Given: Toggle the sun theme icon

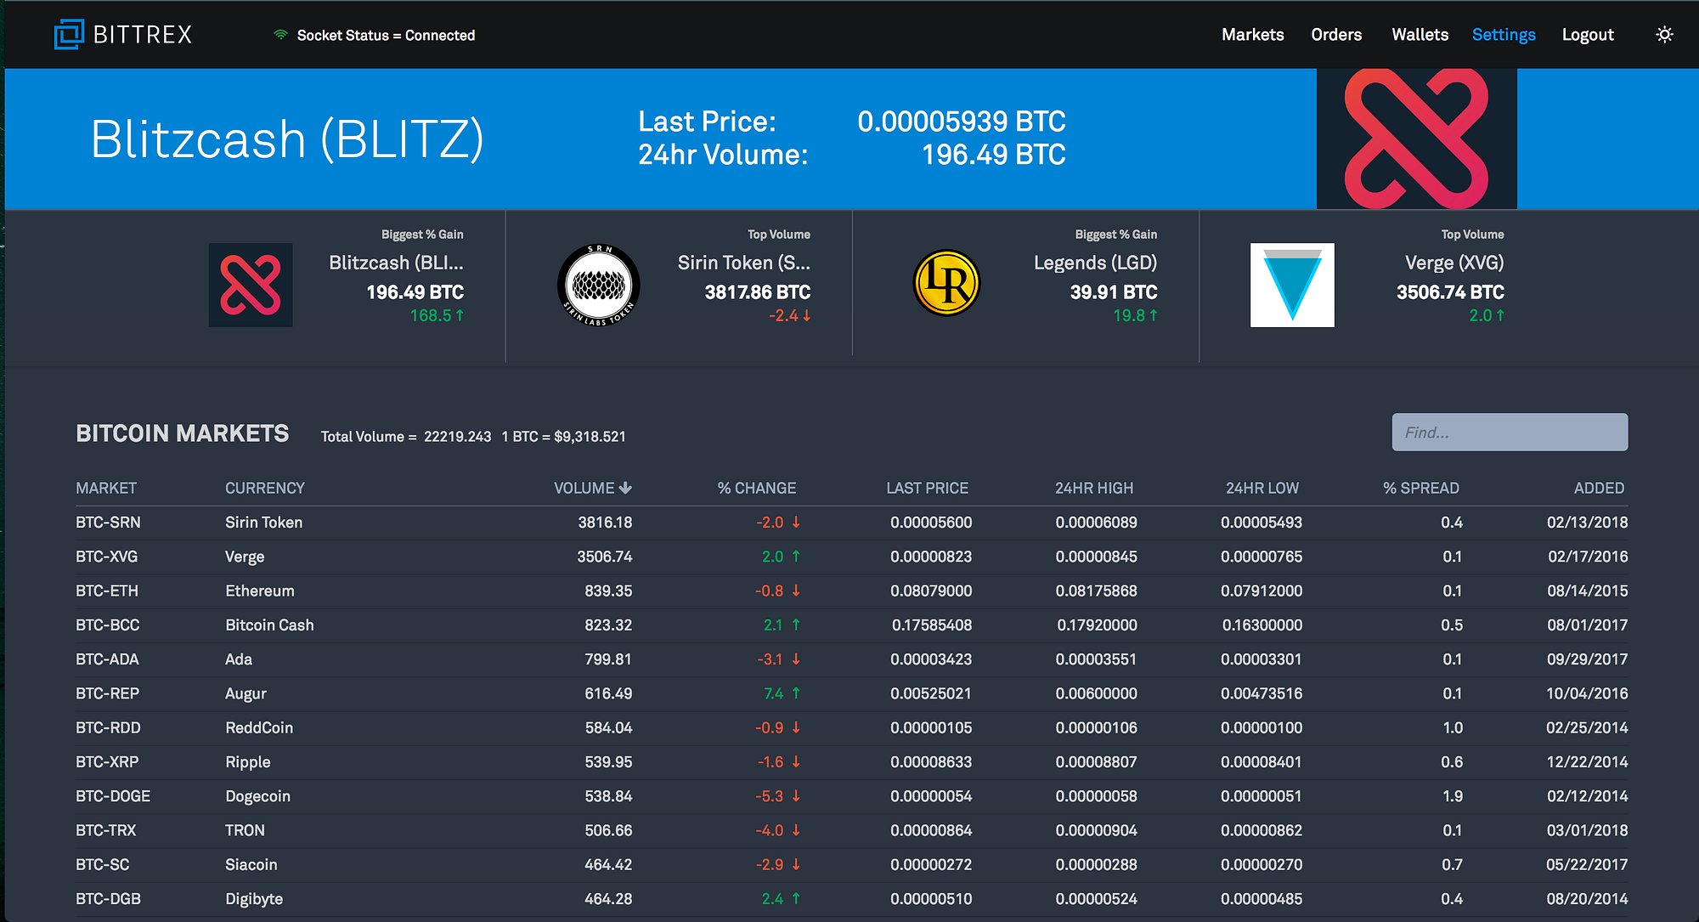Looking at the screenshot, I should point(1665,35).
